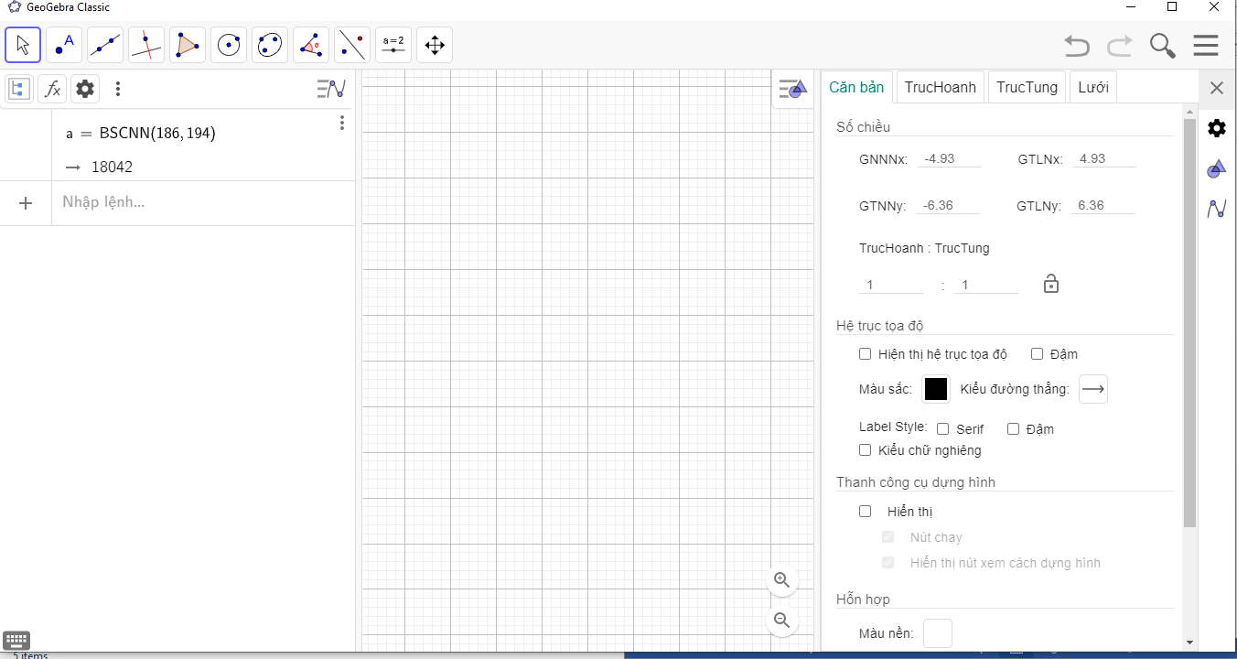Choose the Perpendicular Line tool
Viewport: 1237px width, 659px height.
(x=146, y=45)
